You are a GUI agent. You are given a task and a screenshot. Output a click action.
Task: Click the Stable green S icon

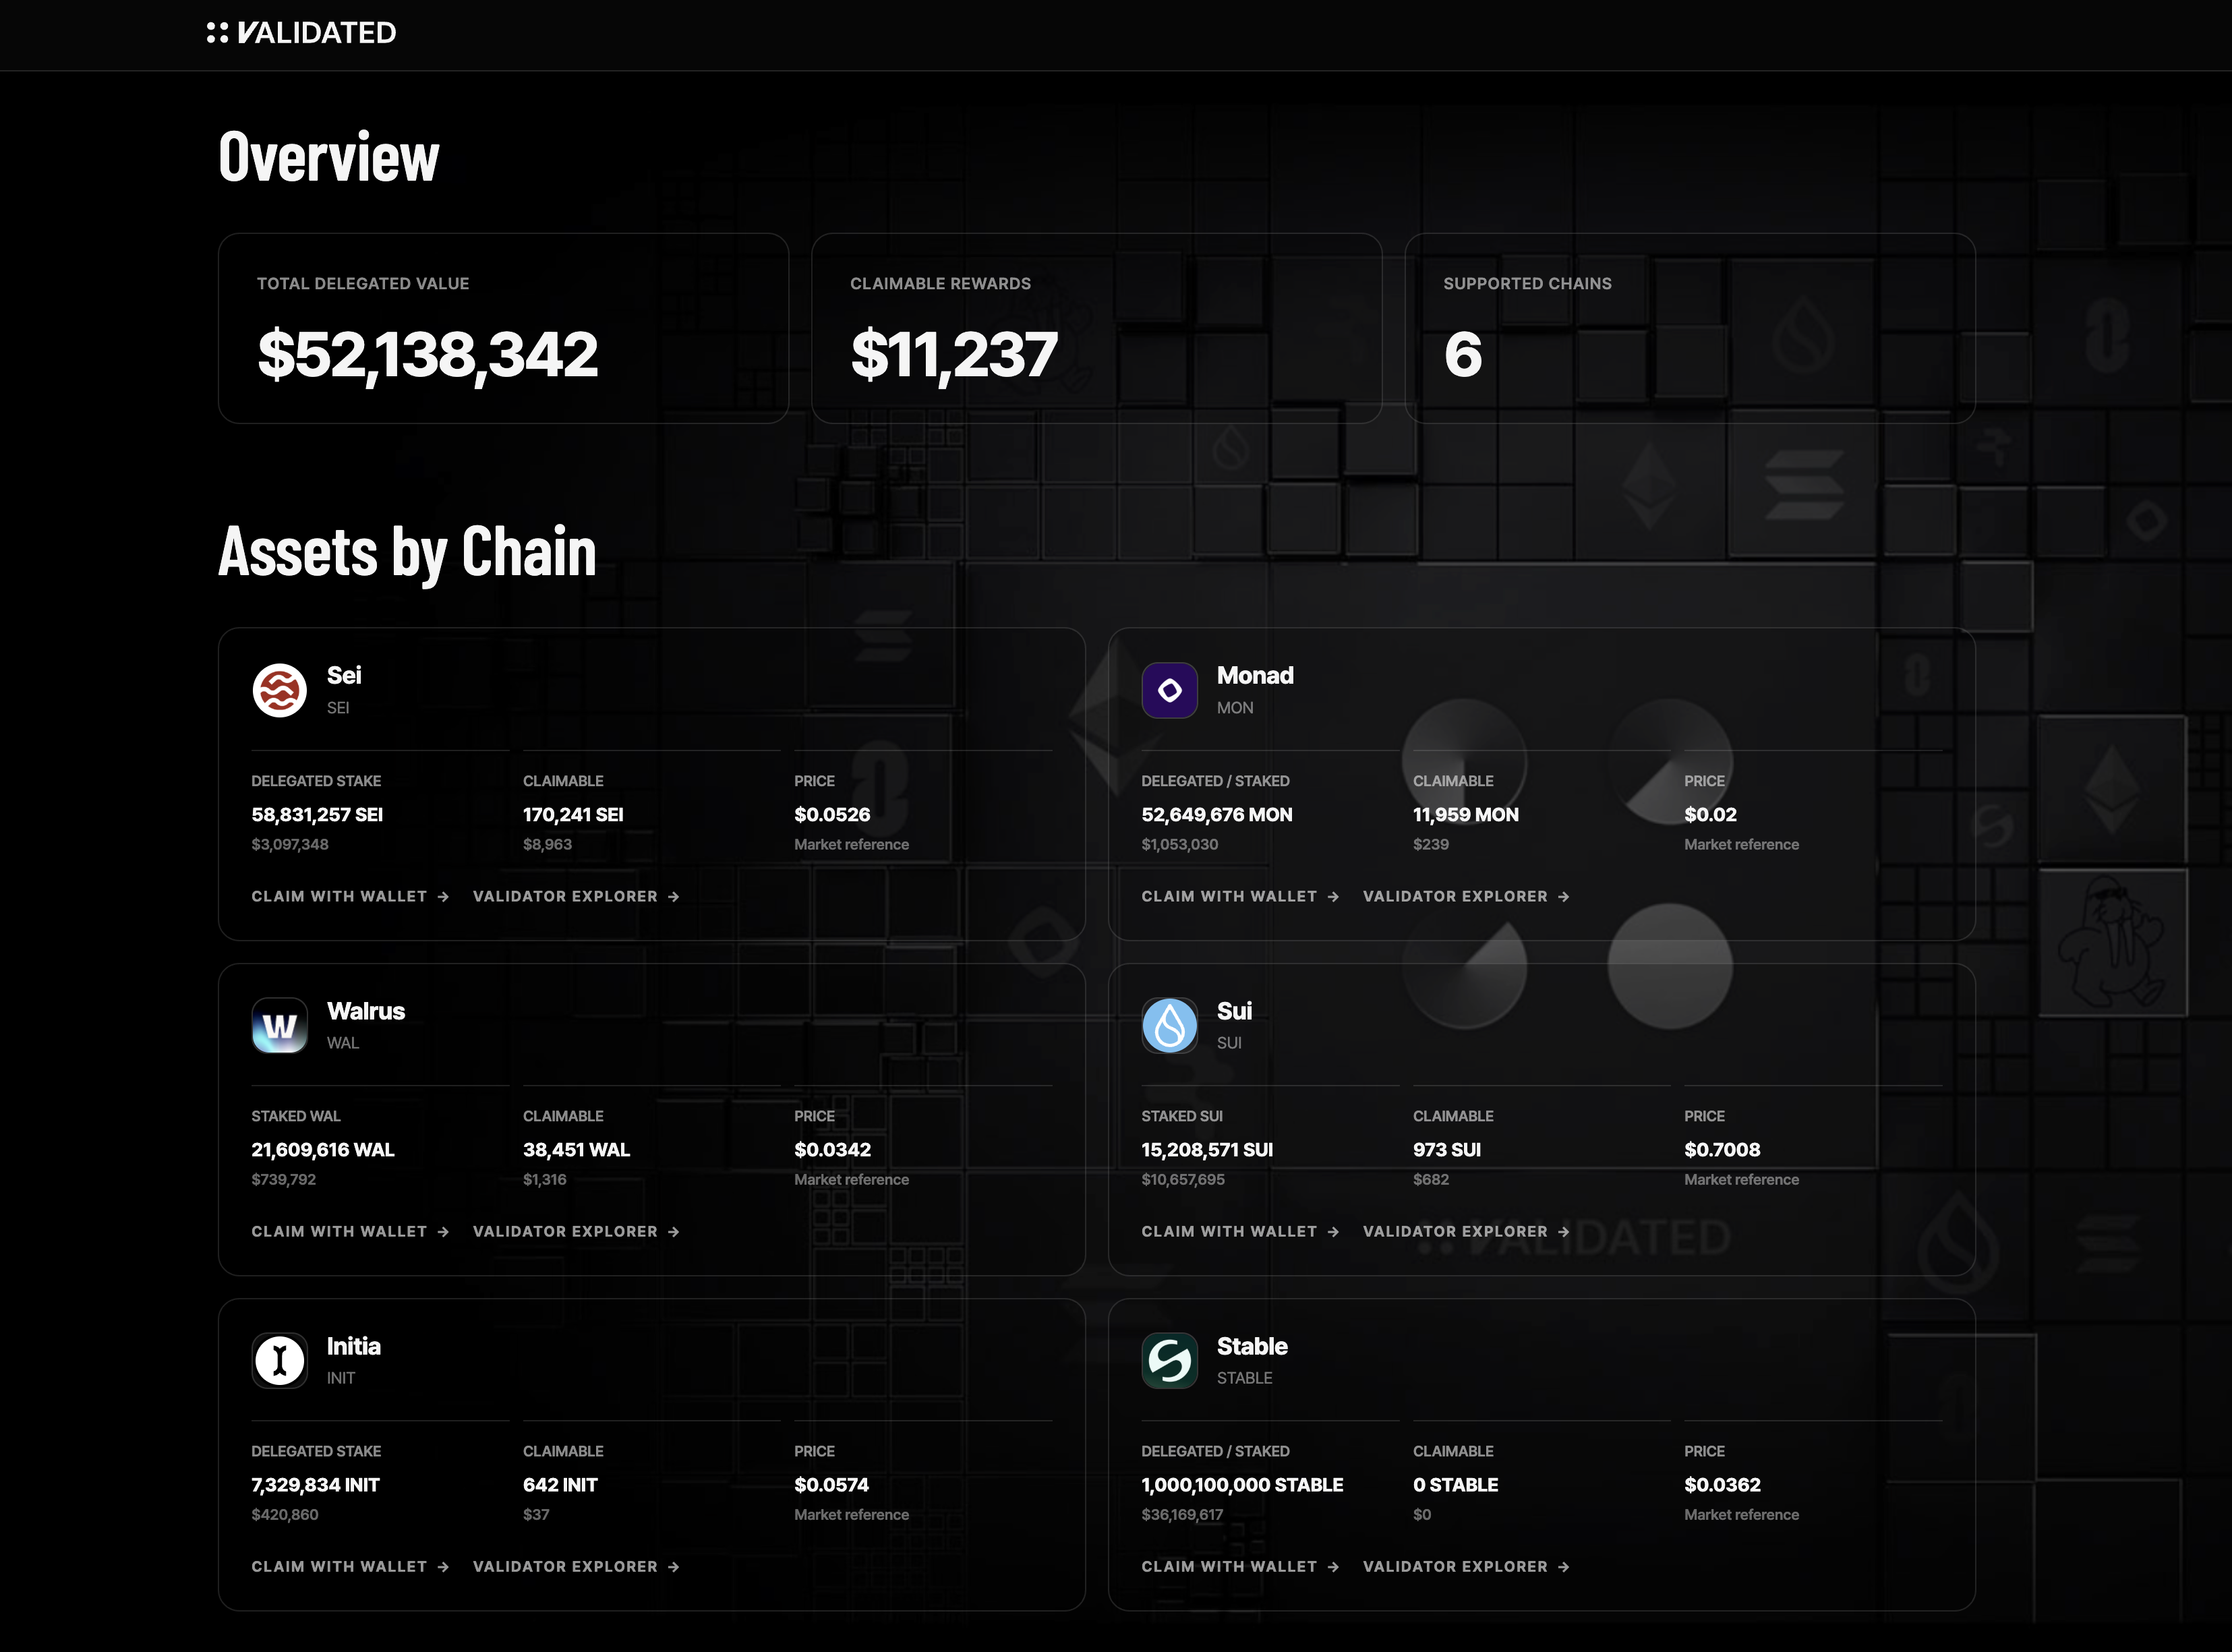tap(1169, 1360)
